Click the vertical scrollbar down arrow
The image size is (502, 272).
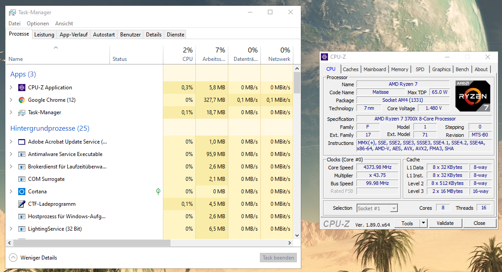[297, 236]
